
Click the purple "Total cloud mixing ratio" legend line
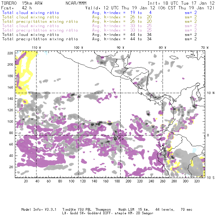click(31, 26)
